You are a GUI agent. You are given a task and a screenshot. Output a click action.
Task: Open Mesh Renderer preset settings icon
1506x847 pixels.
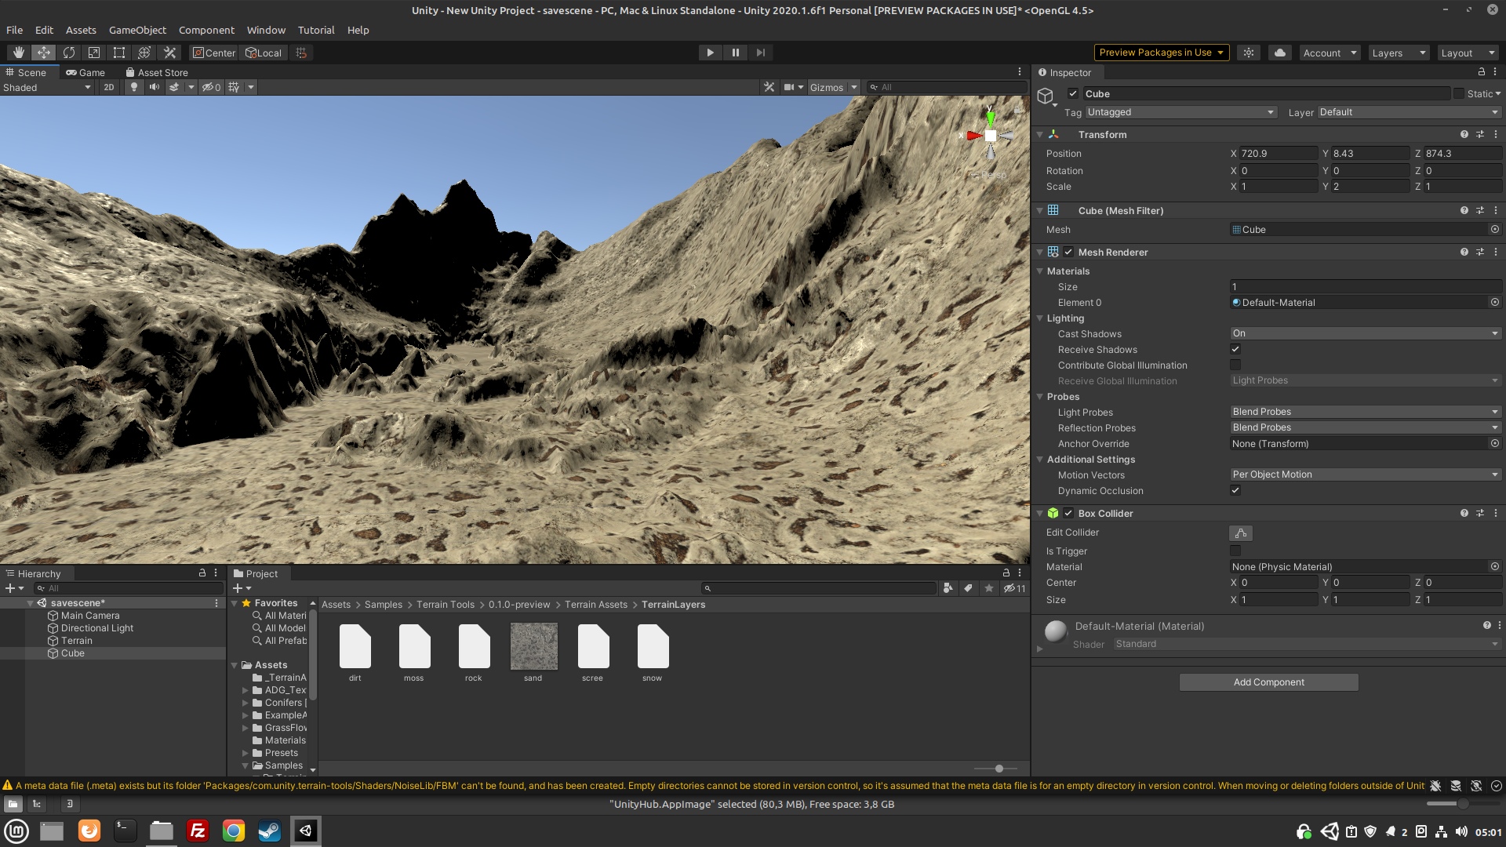pyautogui.click(x=1480, y=252)
